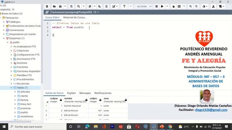The height and width of the screenshot is (130, 232).
Task: Open the Copy options dropdown arrow
Action: [95, 6]
